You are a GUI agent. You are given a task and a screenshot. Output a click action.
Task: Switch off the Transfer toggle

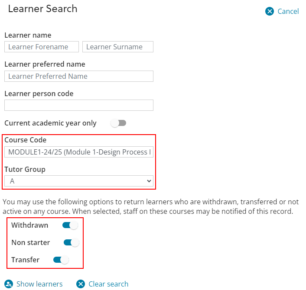pyautogui.click(x=61, y=260)
